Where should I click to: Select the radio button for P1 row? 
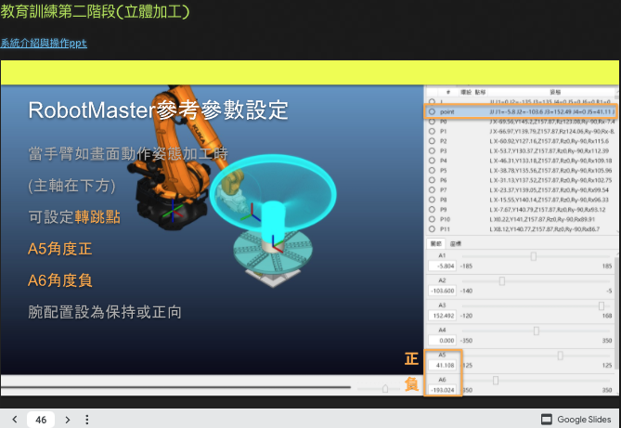pos(432,131)
